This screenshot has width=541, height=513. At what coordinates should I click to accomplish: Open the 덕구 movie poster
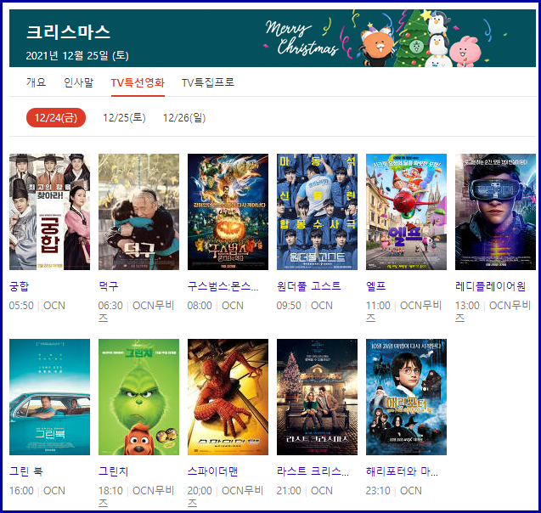[x=138, y=211]
